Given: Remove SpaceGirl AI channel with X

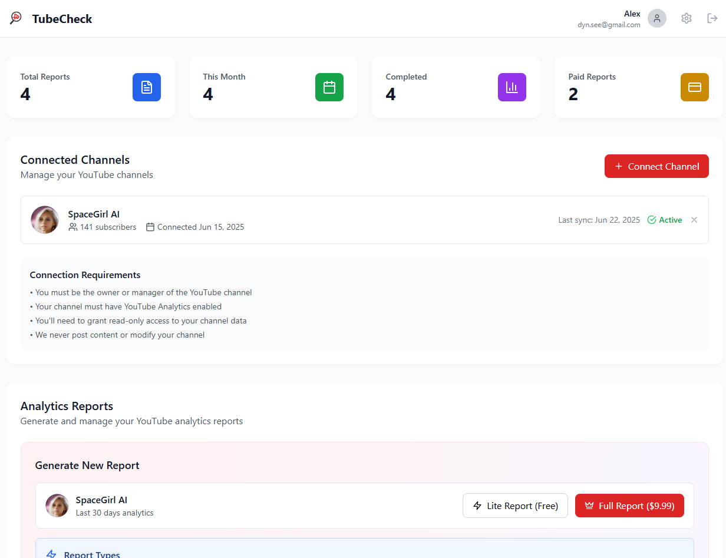Looking at the screenshot, I should [x=694, y=220].
